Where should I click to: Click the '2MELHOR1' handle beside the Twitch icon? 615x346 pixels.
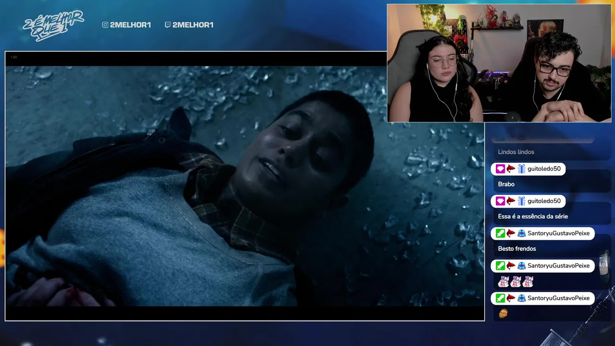(193, 25)
